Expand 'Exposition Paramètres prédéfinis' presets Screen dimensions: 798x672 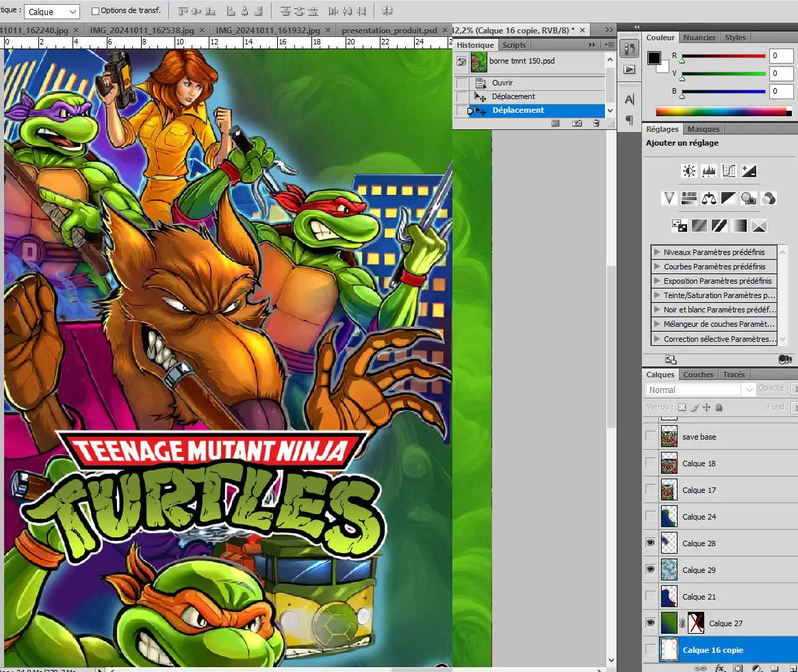tap(657, 280)
